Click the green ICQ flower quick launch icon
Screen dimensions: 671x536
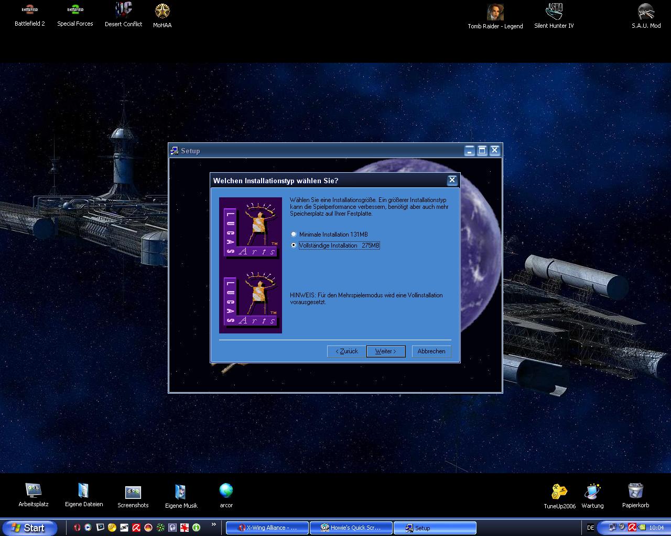coord(160,528)
